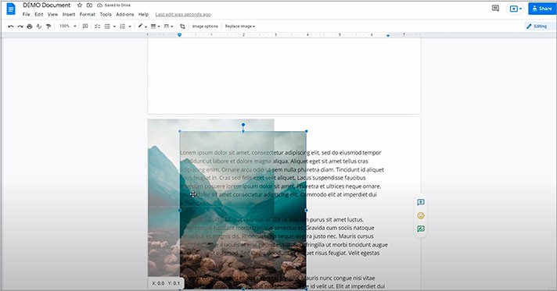The image size is (557, 291).
Task: Expand the meeting options arrow
Action: (521, 9)
